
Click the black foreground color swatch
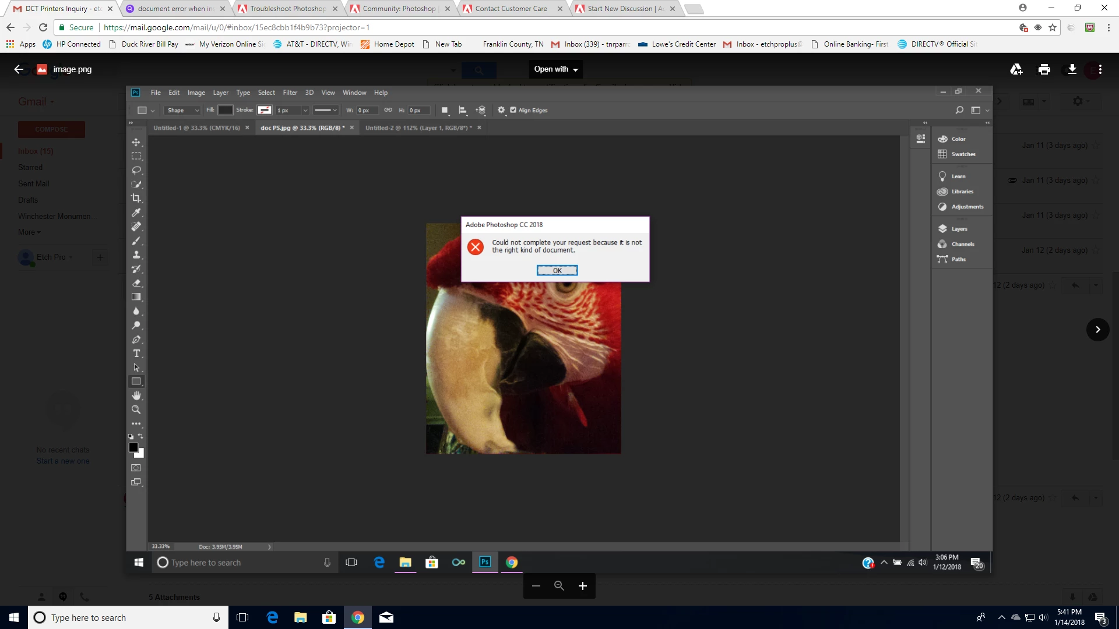(x=133, y=447)
